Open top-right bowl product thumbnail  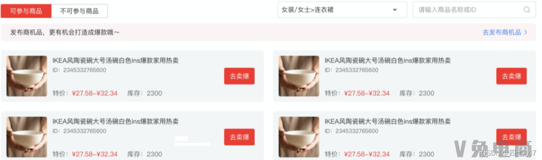pyautogui.click(x=299, y=76)
